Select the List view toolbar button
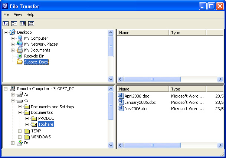Viewport: 226px width, 158px height. pyautogui.click(x=23, y=23)
